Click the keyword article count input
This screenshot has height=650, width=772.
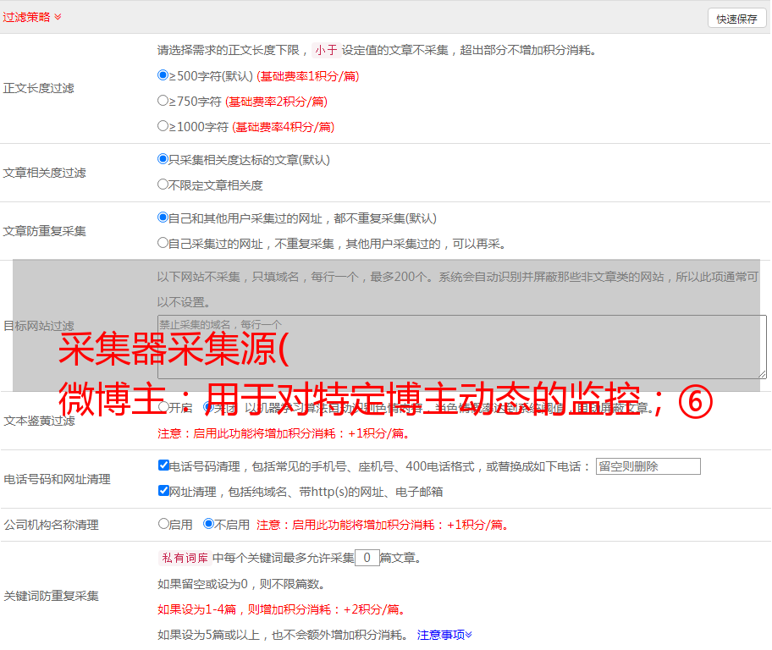coord(367,558)
